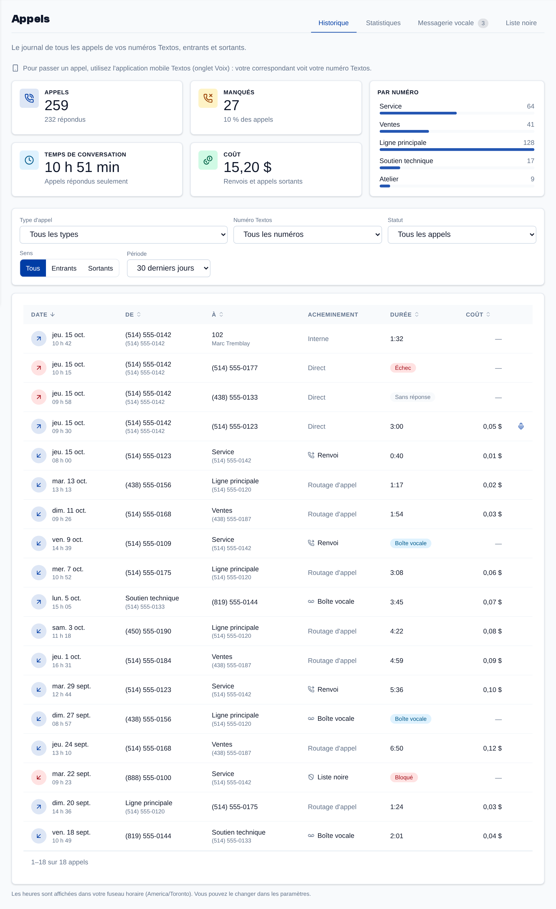Sort the table by DATE column
Image resolution: width=556 pixels, height=909 pixels.
click(43, 314)
